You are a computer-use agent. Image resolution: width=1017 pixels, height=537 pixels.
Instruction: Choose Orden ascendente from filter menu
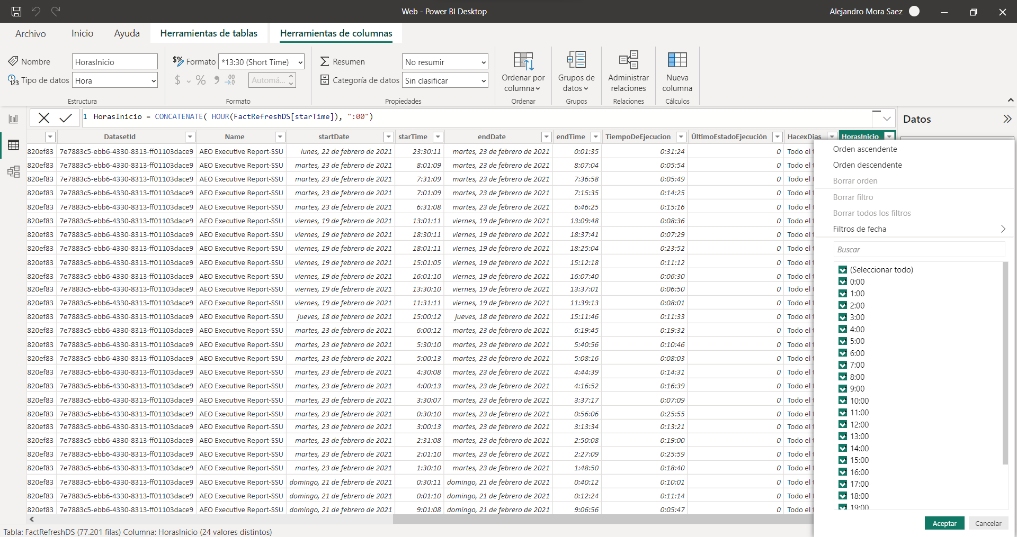click(864, 149)
